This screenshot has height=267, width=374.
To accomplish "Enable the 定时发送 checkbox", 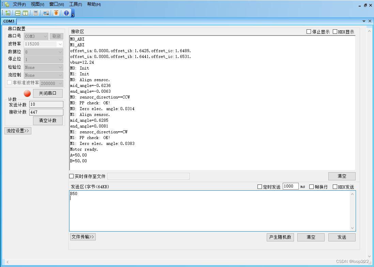I will [x=260, y=187].
